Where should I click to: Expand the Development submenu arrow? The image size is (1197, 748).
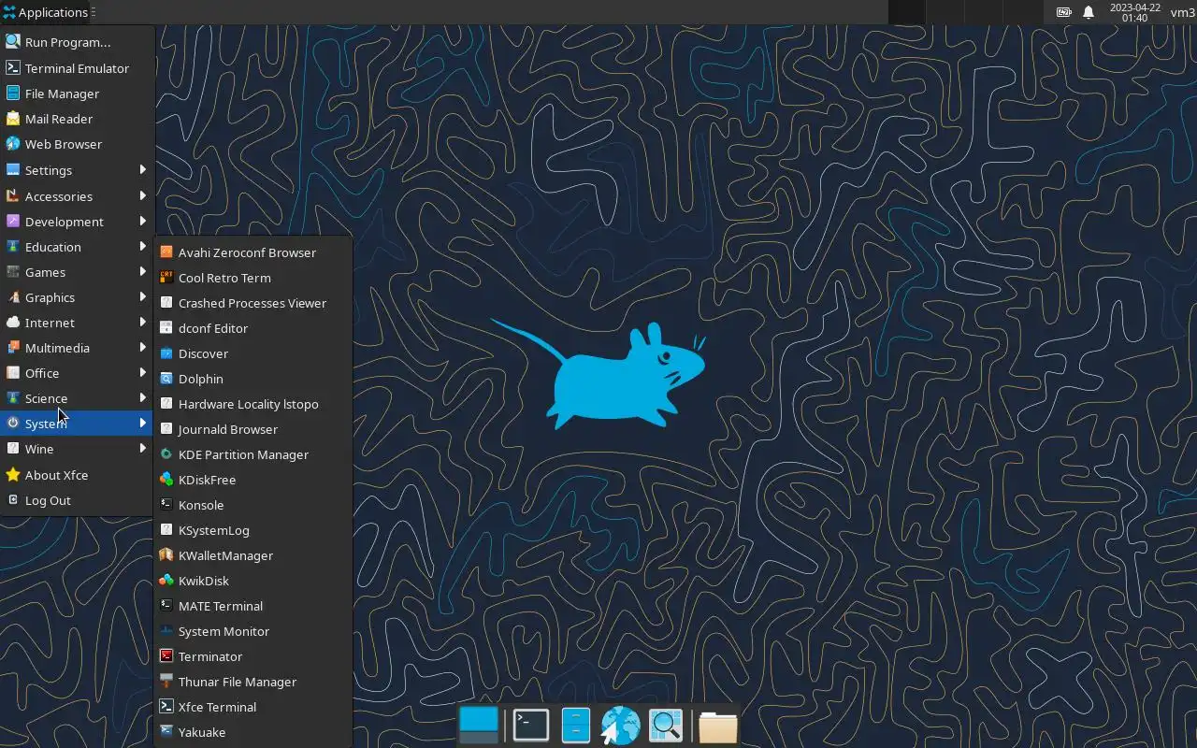(143, 221)
